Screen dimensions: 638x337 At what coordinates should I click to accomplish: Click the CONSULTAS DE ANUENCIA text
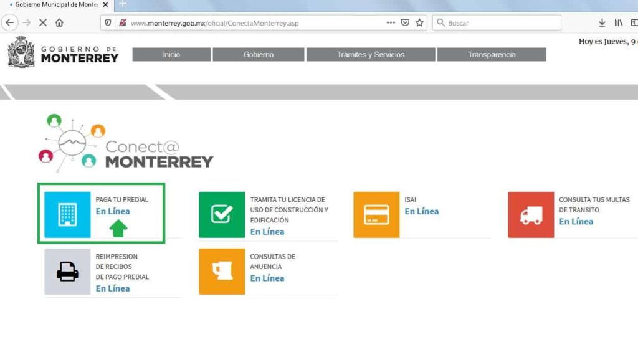(x=273, y=262)
